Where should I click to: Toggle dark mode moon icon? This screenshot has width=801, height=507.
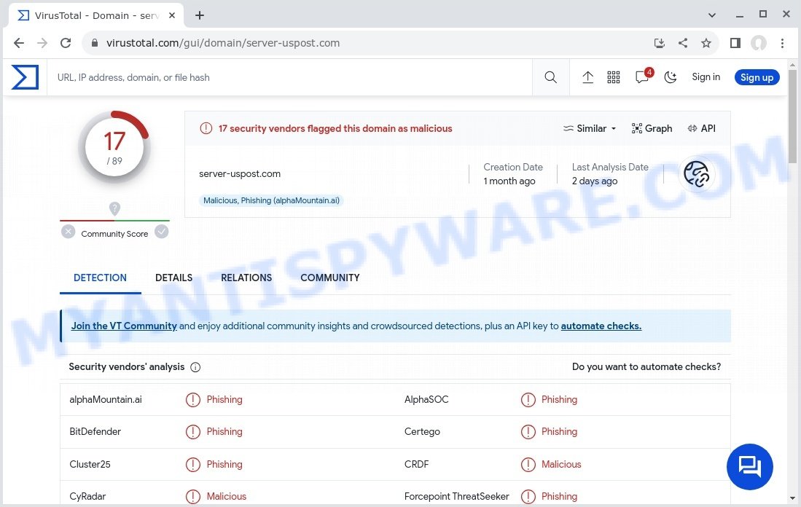click(x=671, y=77)
